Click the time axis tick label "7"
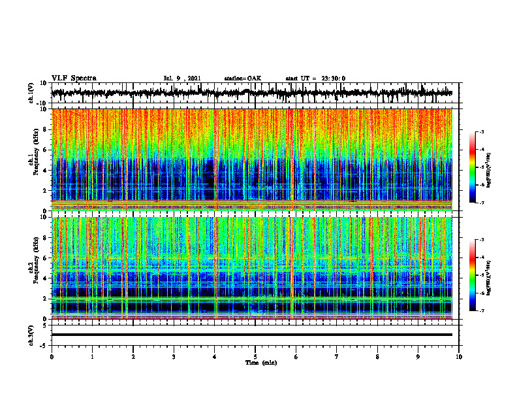This screenshot has height=400, width=517. coord(337,357)
